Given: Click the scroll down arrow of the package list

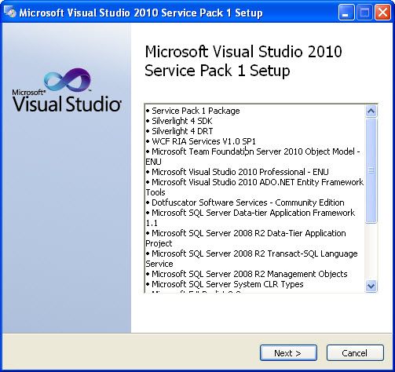Looking at the screenshot, I should (x=371, y=286).
